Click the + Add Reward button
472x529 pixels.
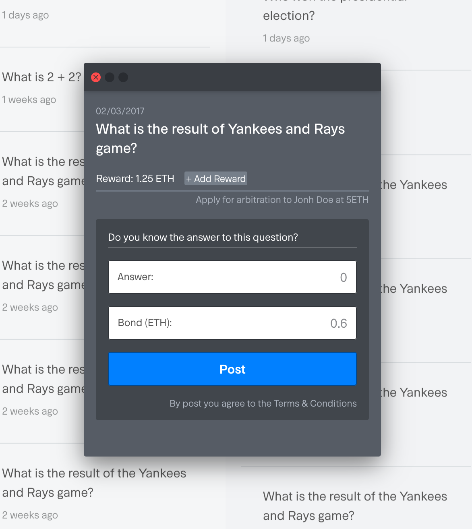(x=216, y=178)
